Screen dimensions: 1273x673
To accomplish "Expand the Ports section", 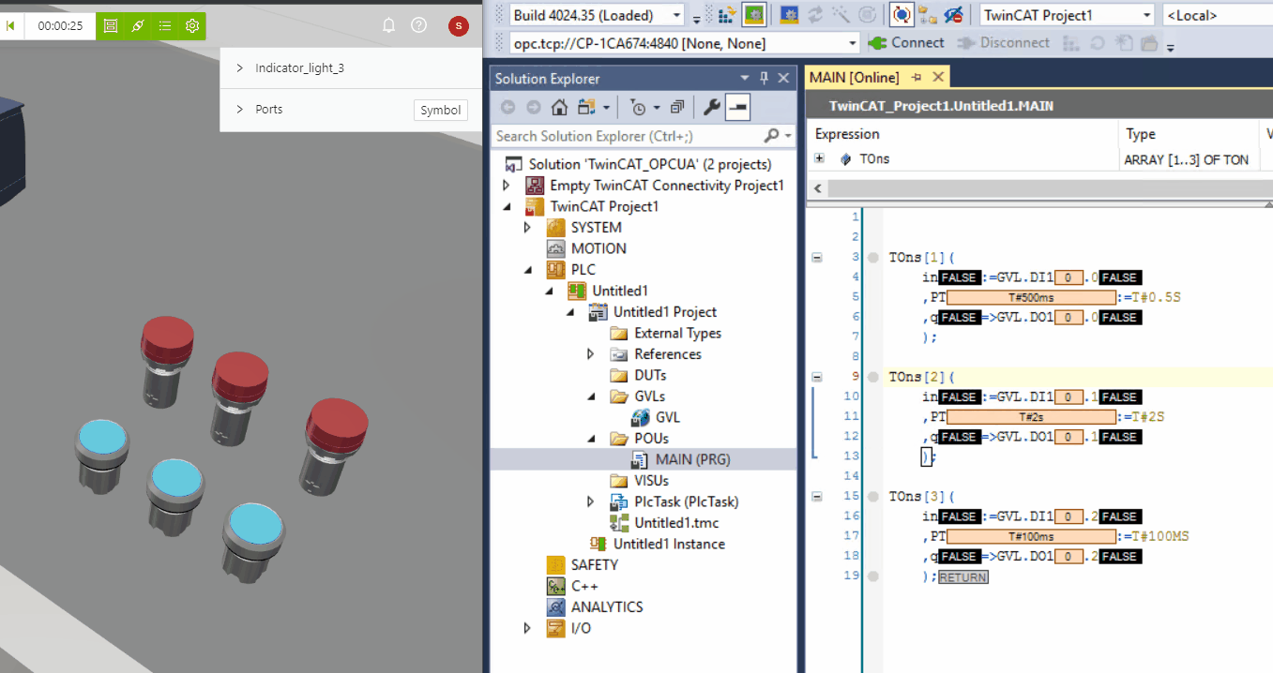I will coord(240,110).
